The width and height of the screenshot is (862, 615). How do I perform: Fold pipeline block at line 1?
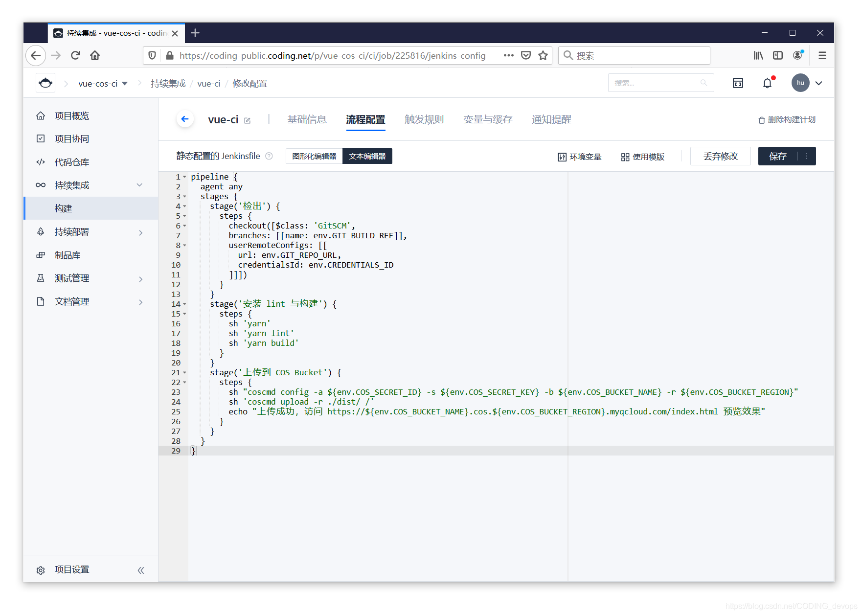coord(184,177)
